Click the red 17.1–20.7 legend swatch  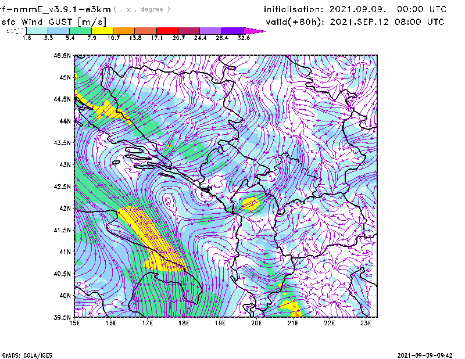point(167,31)
